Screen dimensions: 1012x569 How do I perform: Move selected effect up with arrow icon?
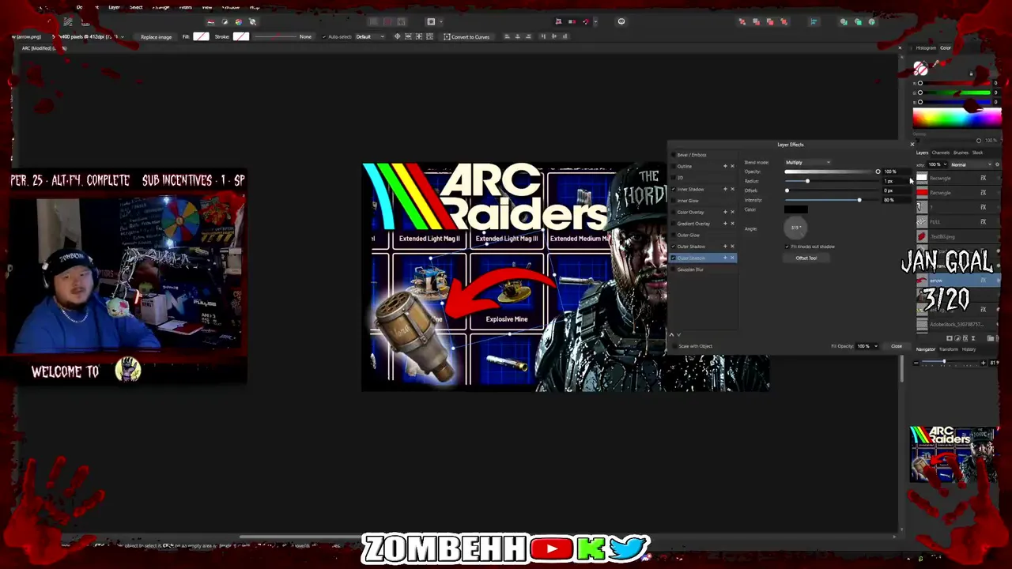[x=671, y=335]
